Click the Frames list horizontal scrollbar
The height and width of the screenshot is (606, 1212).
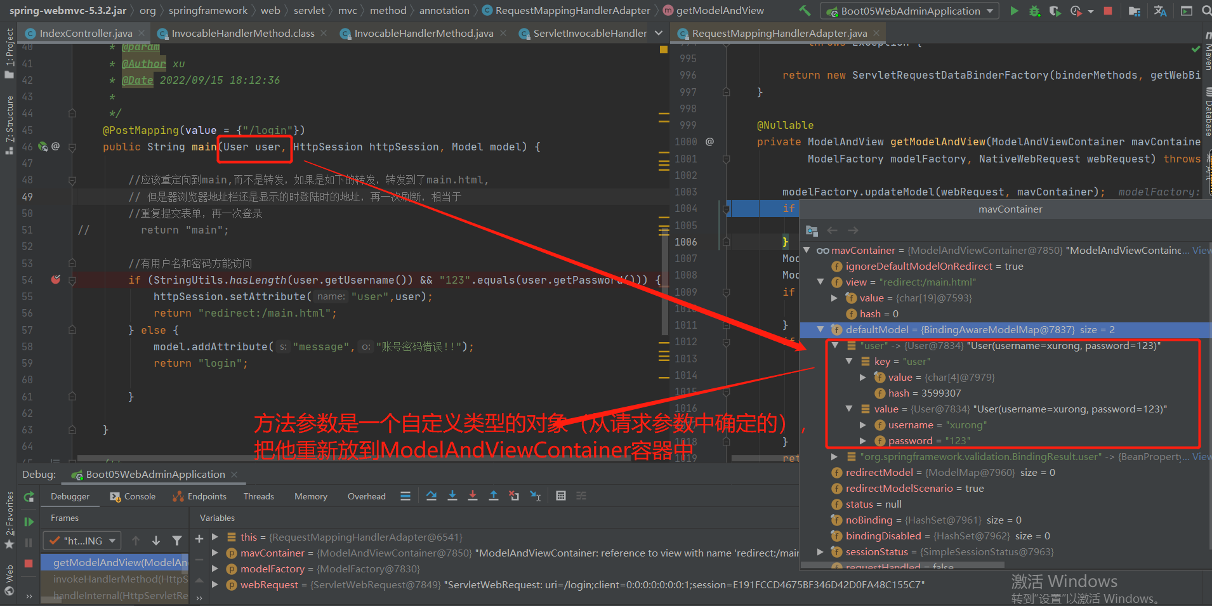(51, 601)
